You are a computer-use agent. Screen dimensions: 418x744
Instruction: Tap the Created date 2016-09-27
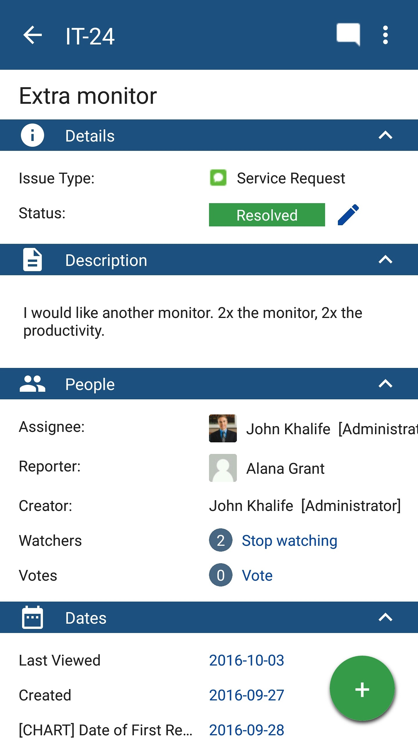(x=246, y=695)
